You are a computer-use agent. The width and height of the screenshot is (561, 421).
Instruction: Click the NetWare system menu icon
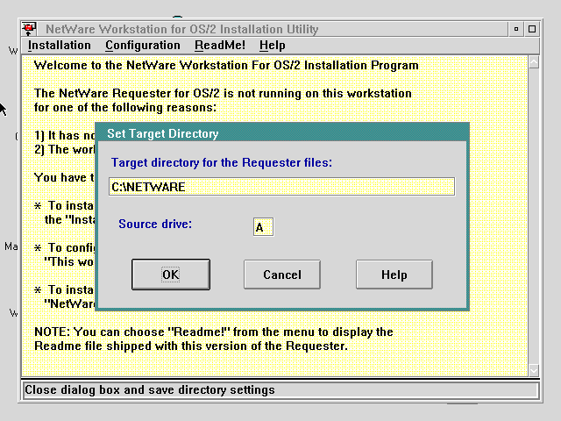[x=29, y=29]
